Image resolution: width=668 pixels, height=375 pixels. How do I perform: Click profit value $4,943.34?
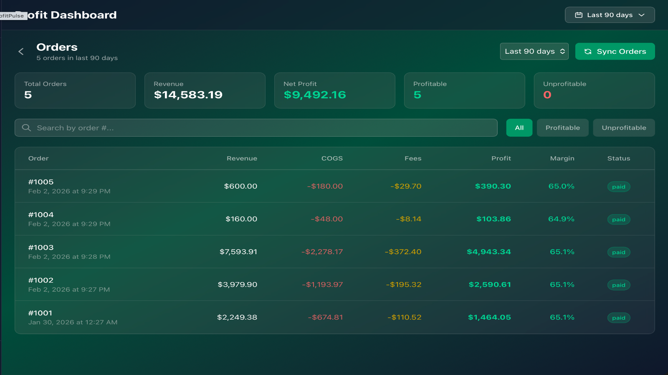tap(489, 252)
